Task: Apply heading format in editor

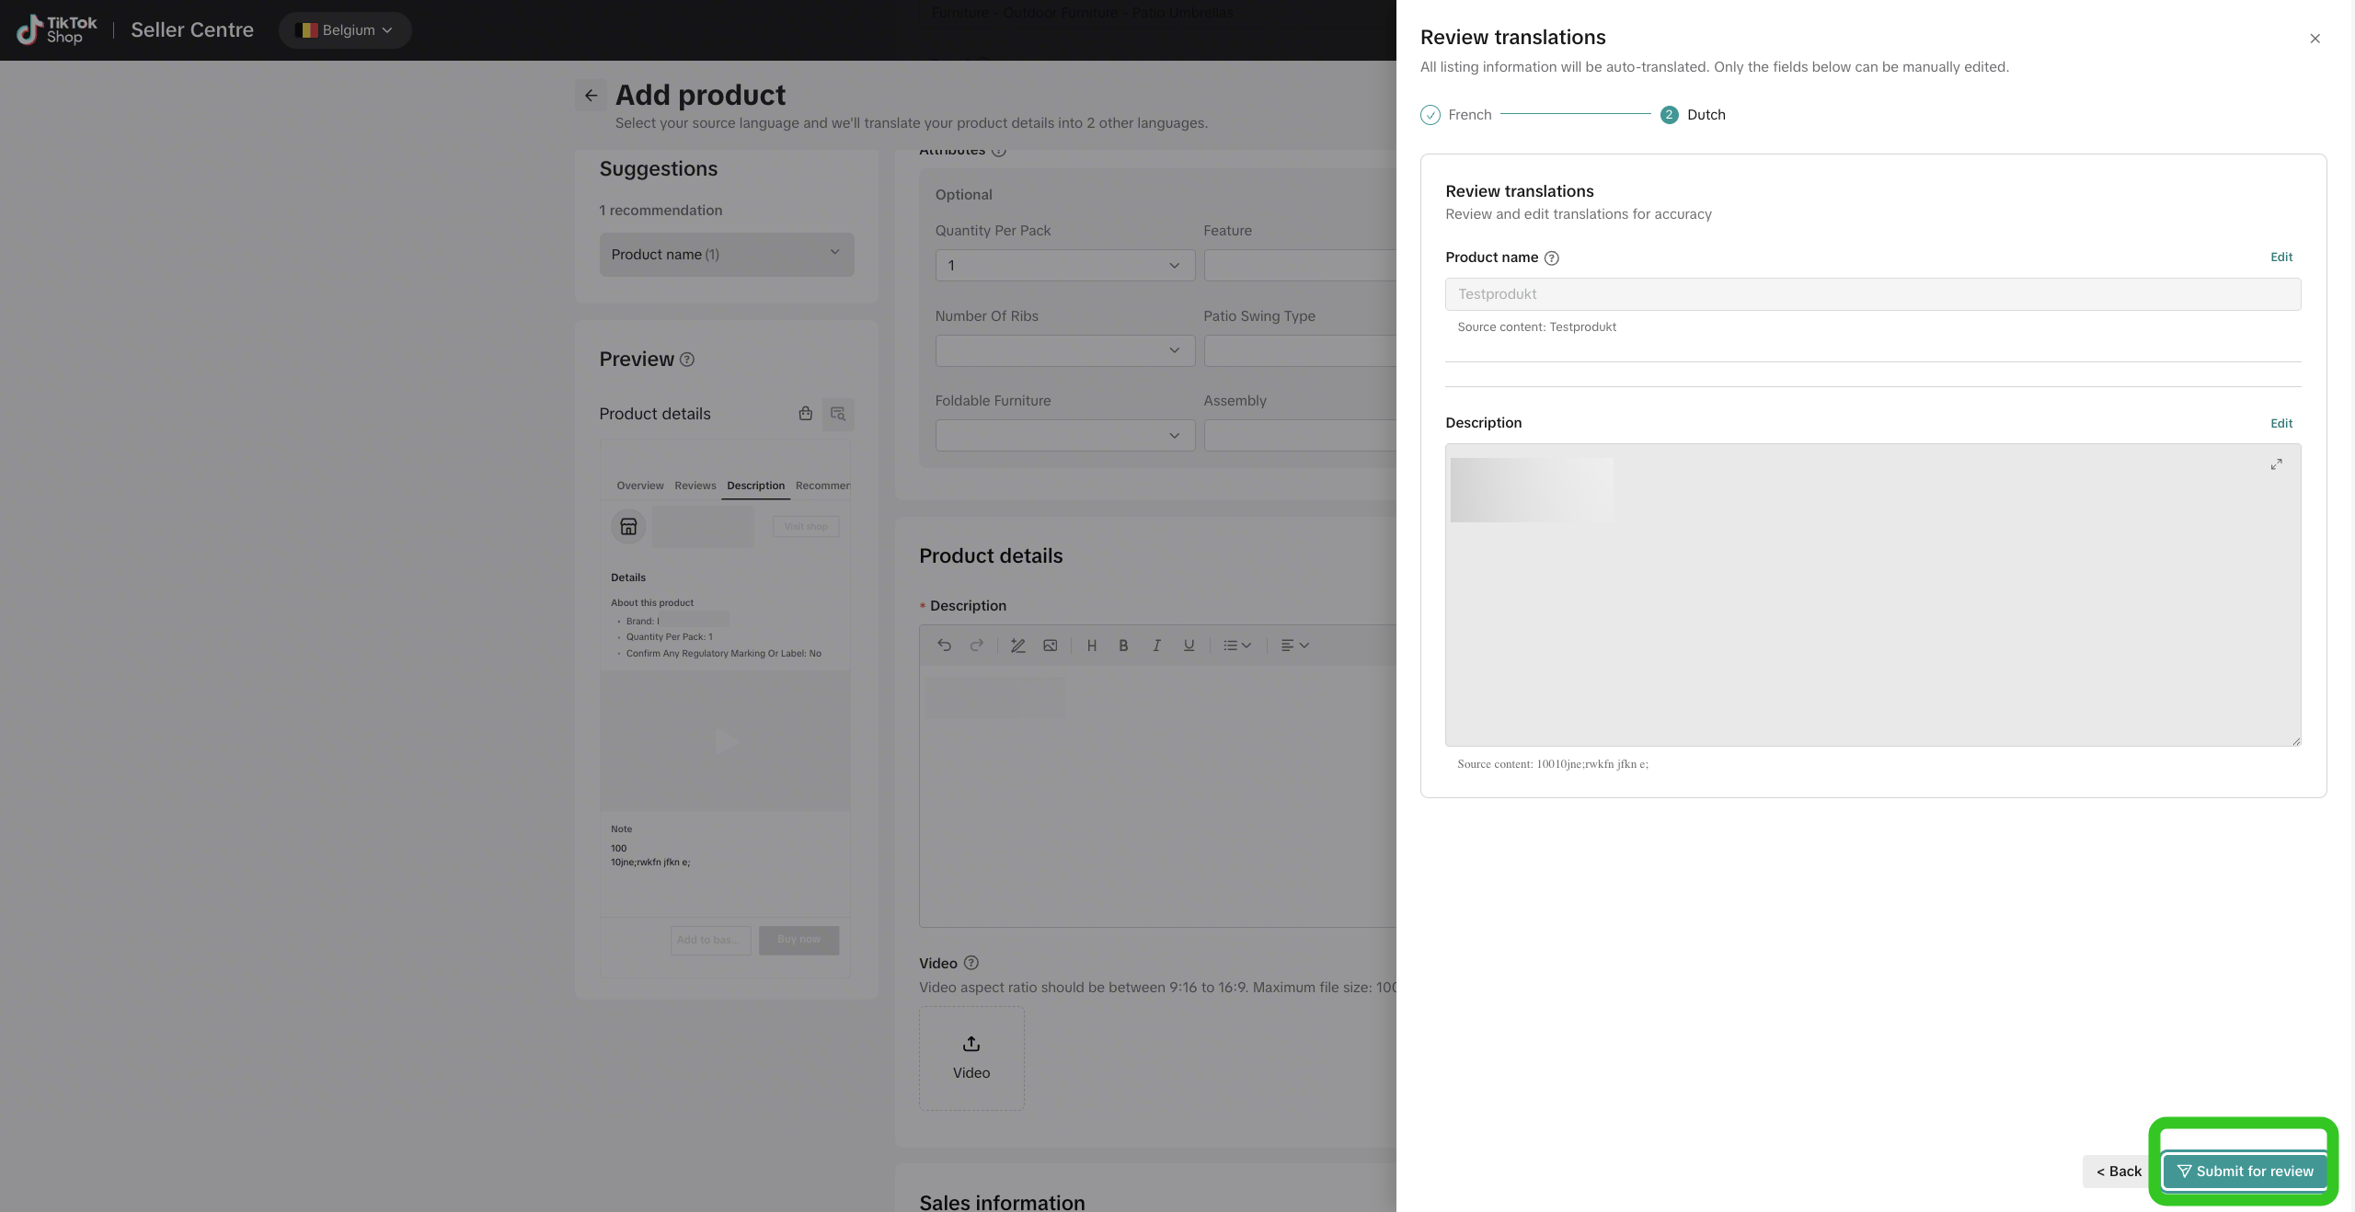Action: click(x=1091, y=646)
